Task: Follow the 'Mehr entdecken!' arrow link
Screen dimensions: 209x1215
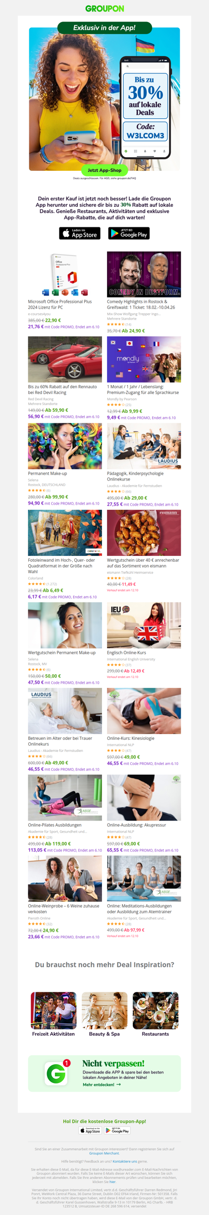Action: tap(101, 1085)
